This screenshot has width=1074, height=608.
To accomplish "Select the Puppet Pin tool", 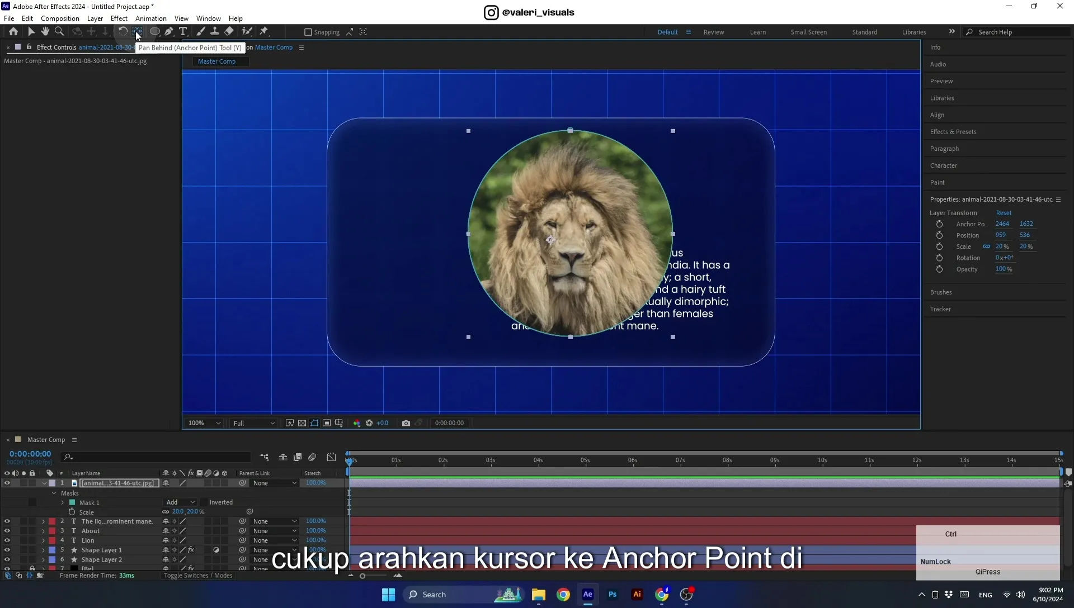I will 264,32.
